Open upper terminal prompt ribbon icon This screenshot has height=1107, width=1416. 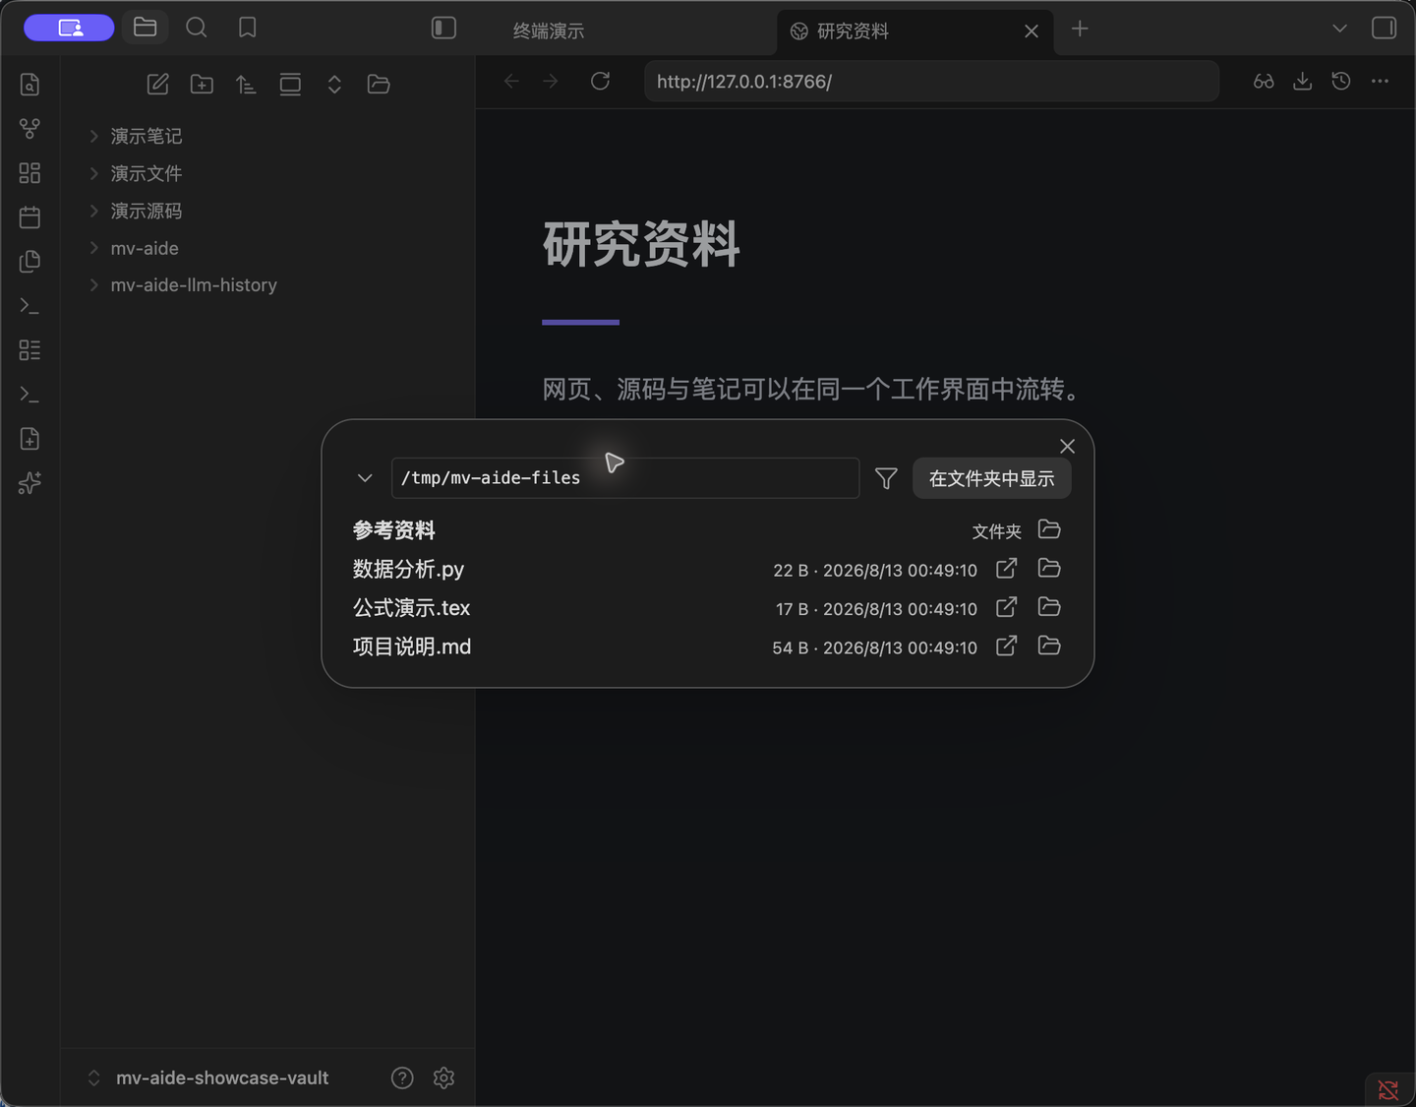(x=29, y=306)
